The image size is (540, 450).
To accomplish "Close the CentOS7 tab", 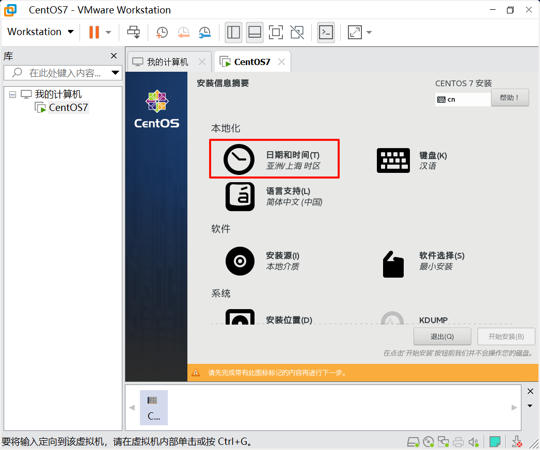I will tap(282, 62).
